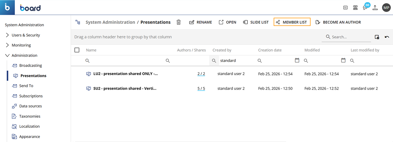393x142 pixels.
Task: Click System Administration in breadcrumb
Action: [110, 22]
